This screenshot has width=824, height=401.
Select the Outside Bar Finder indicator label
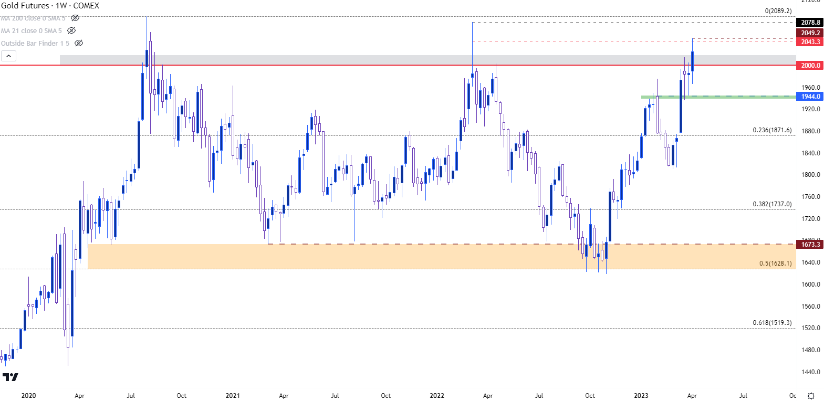pyautogui.click(x=35, y=43)
